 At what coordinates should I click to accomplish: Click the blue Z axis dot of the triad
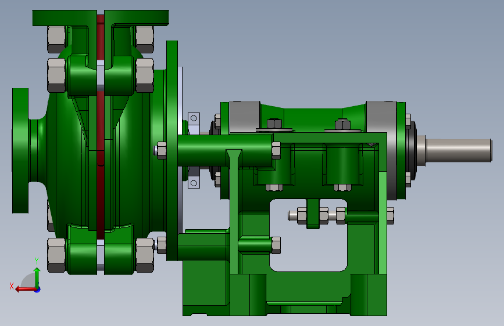coord(38,289)
